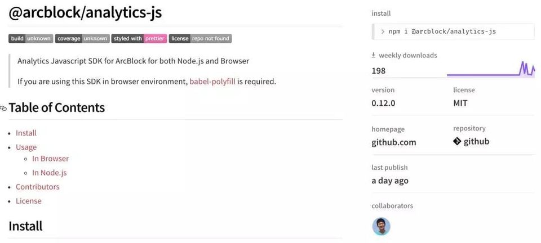Jump to Install in the table of contents
The image size is (541, 243).
(x=26, y=133)
